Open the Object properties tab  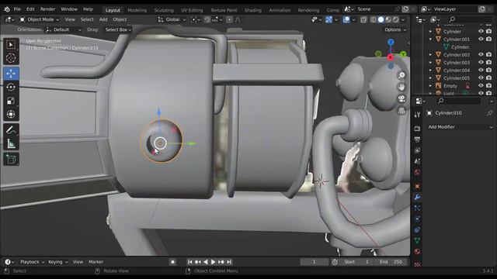click(417, 186)
